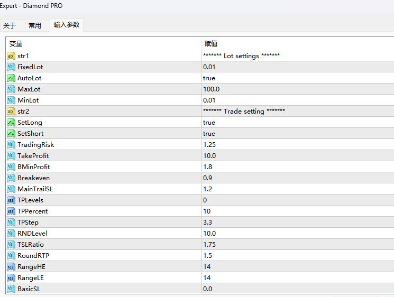Open the 常用 tab
Viewport: 394px width, 297px height.
coord(35,25)
